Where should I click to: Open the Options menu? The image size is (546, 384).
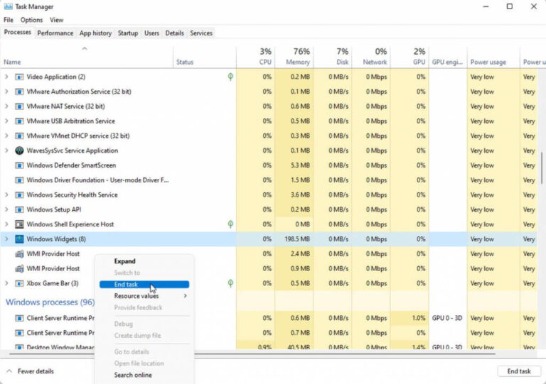[x=31, y=20]
